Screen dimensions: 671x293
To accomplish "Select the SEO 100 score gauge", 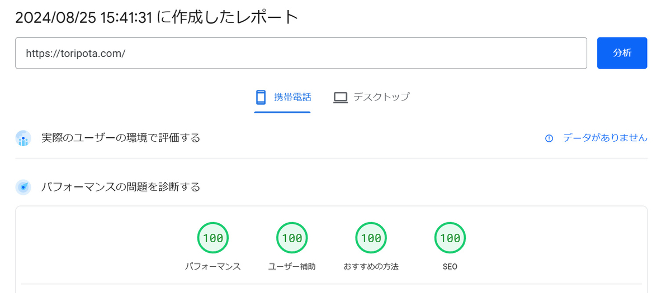I will pos(450,238).
